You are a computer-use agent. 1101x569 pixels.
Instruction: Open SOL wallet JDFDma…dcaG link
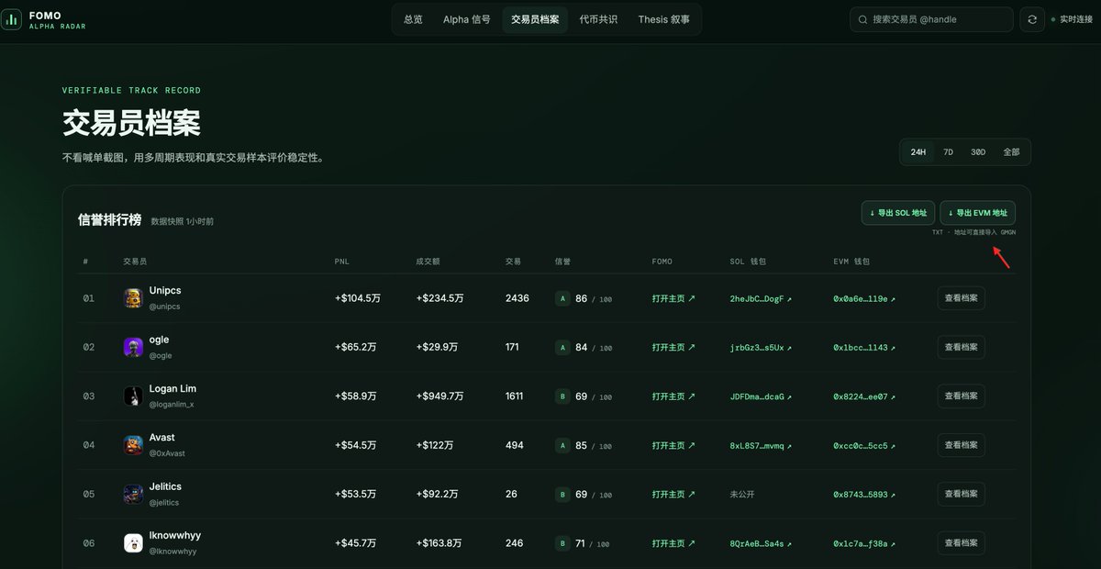pos(761,396)
